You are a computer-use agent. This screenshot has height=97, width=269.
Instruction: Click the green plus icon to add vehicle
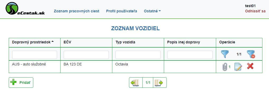click(x=13, y=82)
